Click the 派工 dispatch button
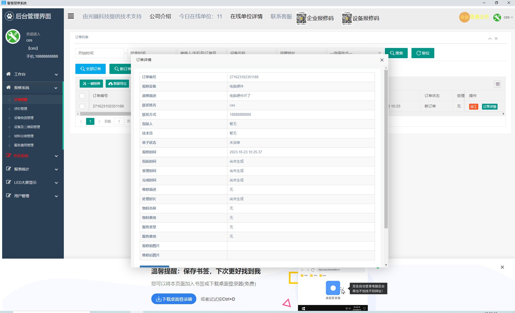This screenshot has width=515, height=313. tap(473, 106)
